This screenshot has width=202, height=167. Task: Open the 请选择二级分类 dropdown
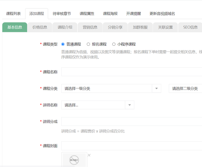tap(186, 89)
